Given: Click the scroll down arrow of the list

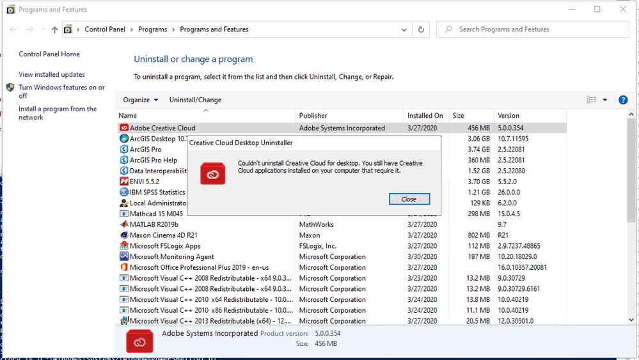Looking at the screenshot, I should pyautogui.click(x=631, y=320).
